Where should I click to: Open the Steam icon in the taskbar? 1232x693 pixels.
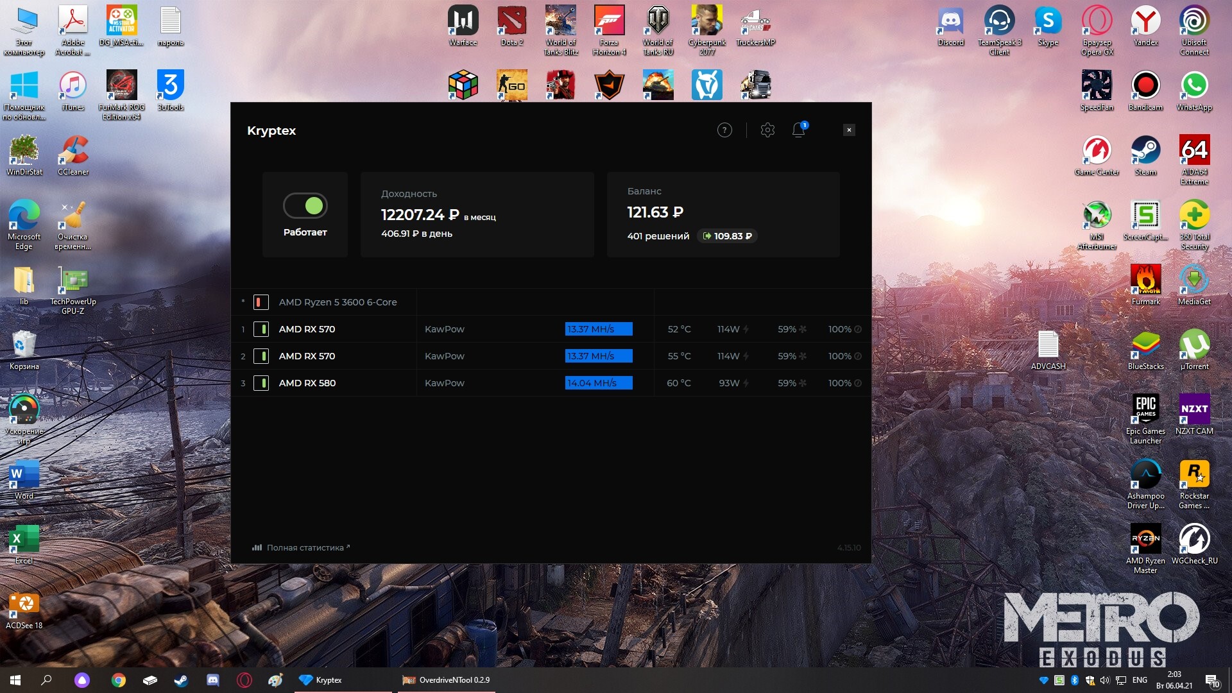pyautogui.click(x=181, y=680)
